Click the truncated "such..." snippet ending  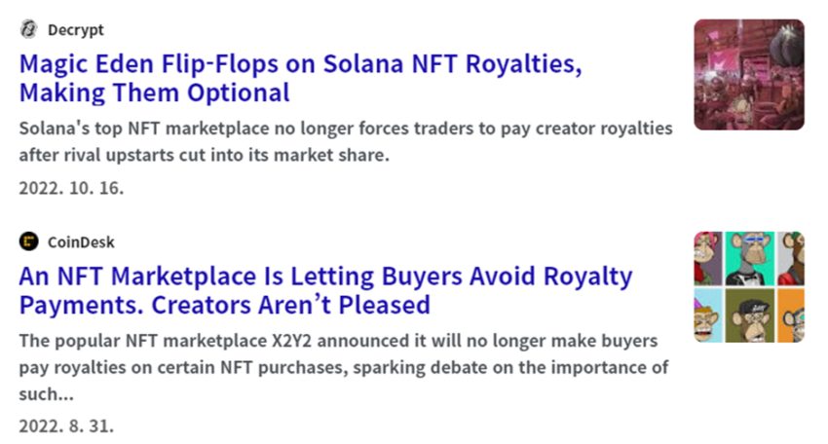46,393
